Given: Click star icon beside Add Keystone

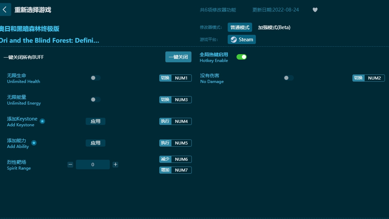Looking at the screenshot, I should (x=42, y=121).
